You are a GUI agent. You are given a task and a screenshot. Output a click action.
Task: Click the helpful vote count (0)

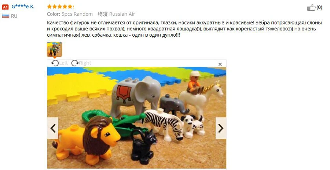(x=319, y=7)
